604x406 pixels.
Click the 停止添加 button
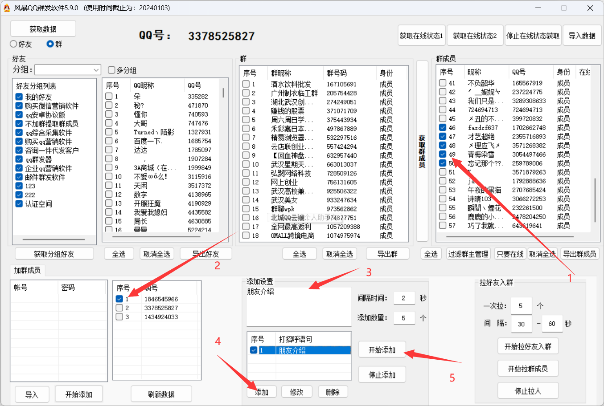coord(382,375)
